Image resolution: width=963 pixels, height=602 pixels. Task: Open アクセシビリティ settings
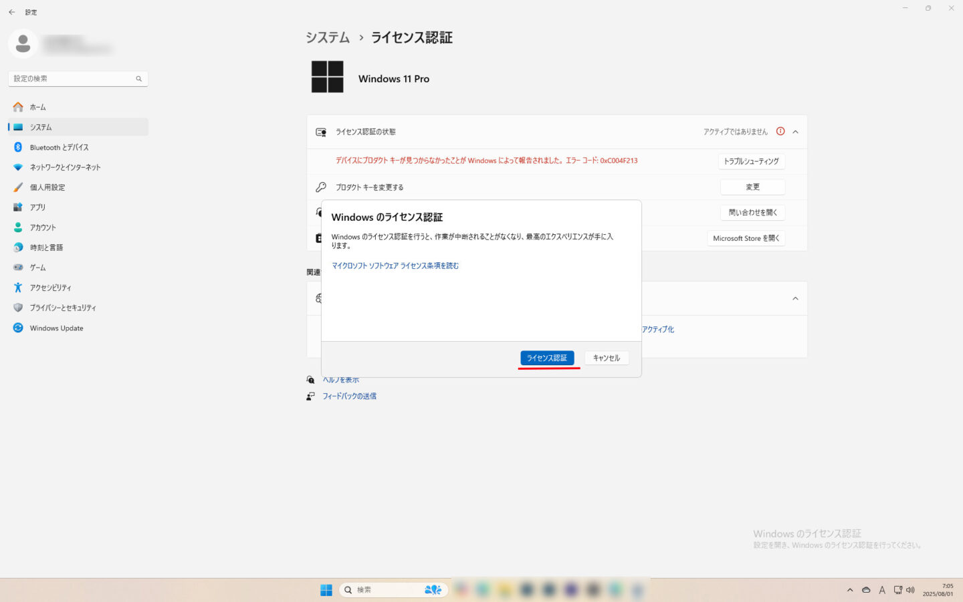(x=78, y=288)
